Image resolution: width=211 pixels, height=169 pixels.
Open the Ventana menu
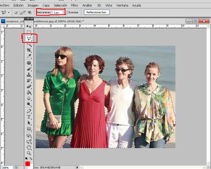(122, 6)
